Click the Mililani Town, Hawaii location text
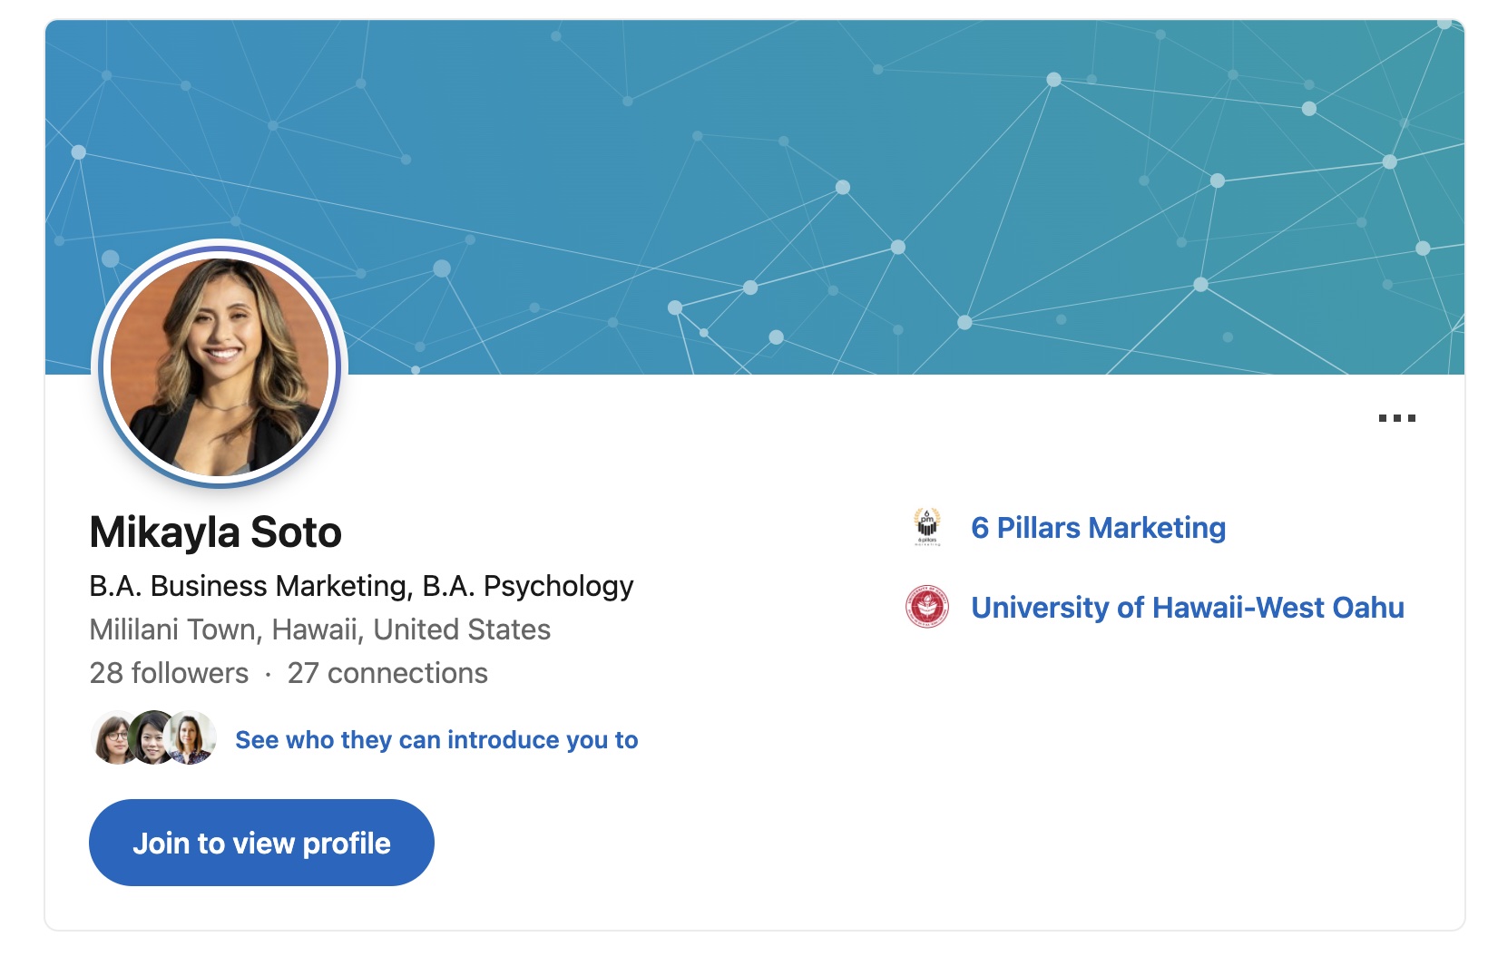Image resolution: width=1488 pixels, height=956 pixels. 319,629
